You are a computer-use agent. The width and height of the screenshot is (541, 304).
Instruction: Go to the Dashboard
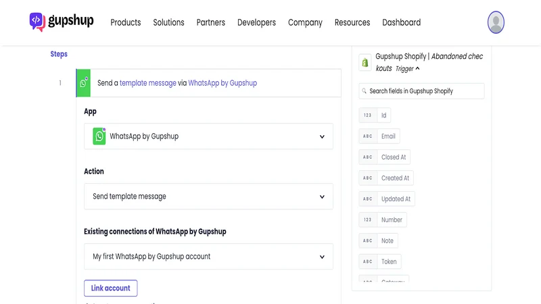(x=402, y=22)
